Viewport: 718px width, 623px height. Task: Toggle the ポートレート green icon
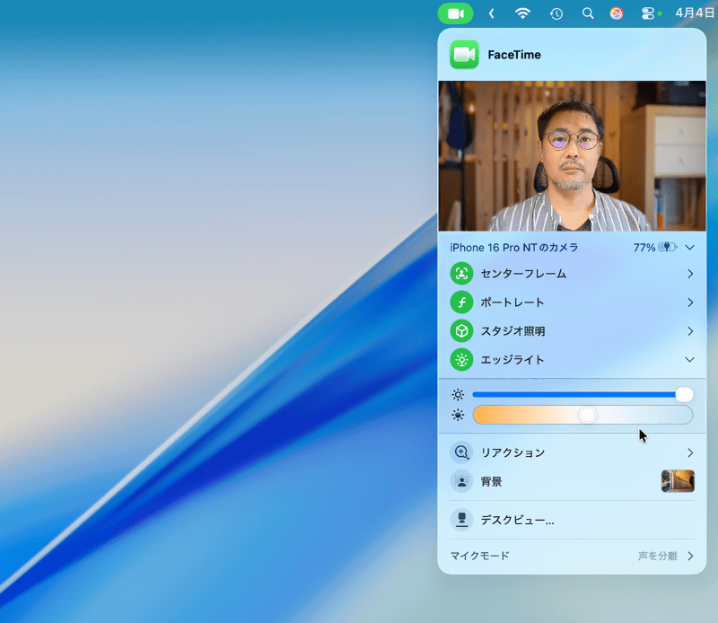click(461, 303)
